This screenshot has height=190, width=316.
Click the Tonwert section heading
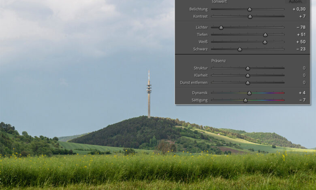[219, 2]
